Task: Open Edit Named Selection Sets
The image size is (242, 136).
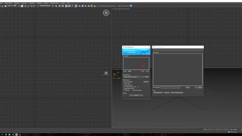Action: click(38, 6)
